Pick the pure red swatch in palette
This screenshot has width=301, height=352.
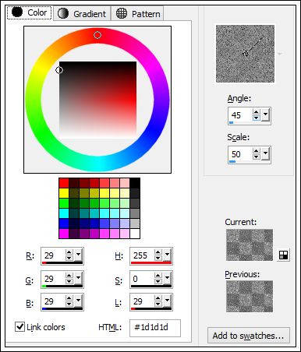tap(64, 183)
